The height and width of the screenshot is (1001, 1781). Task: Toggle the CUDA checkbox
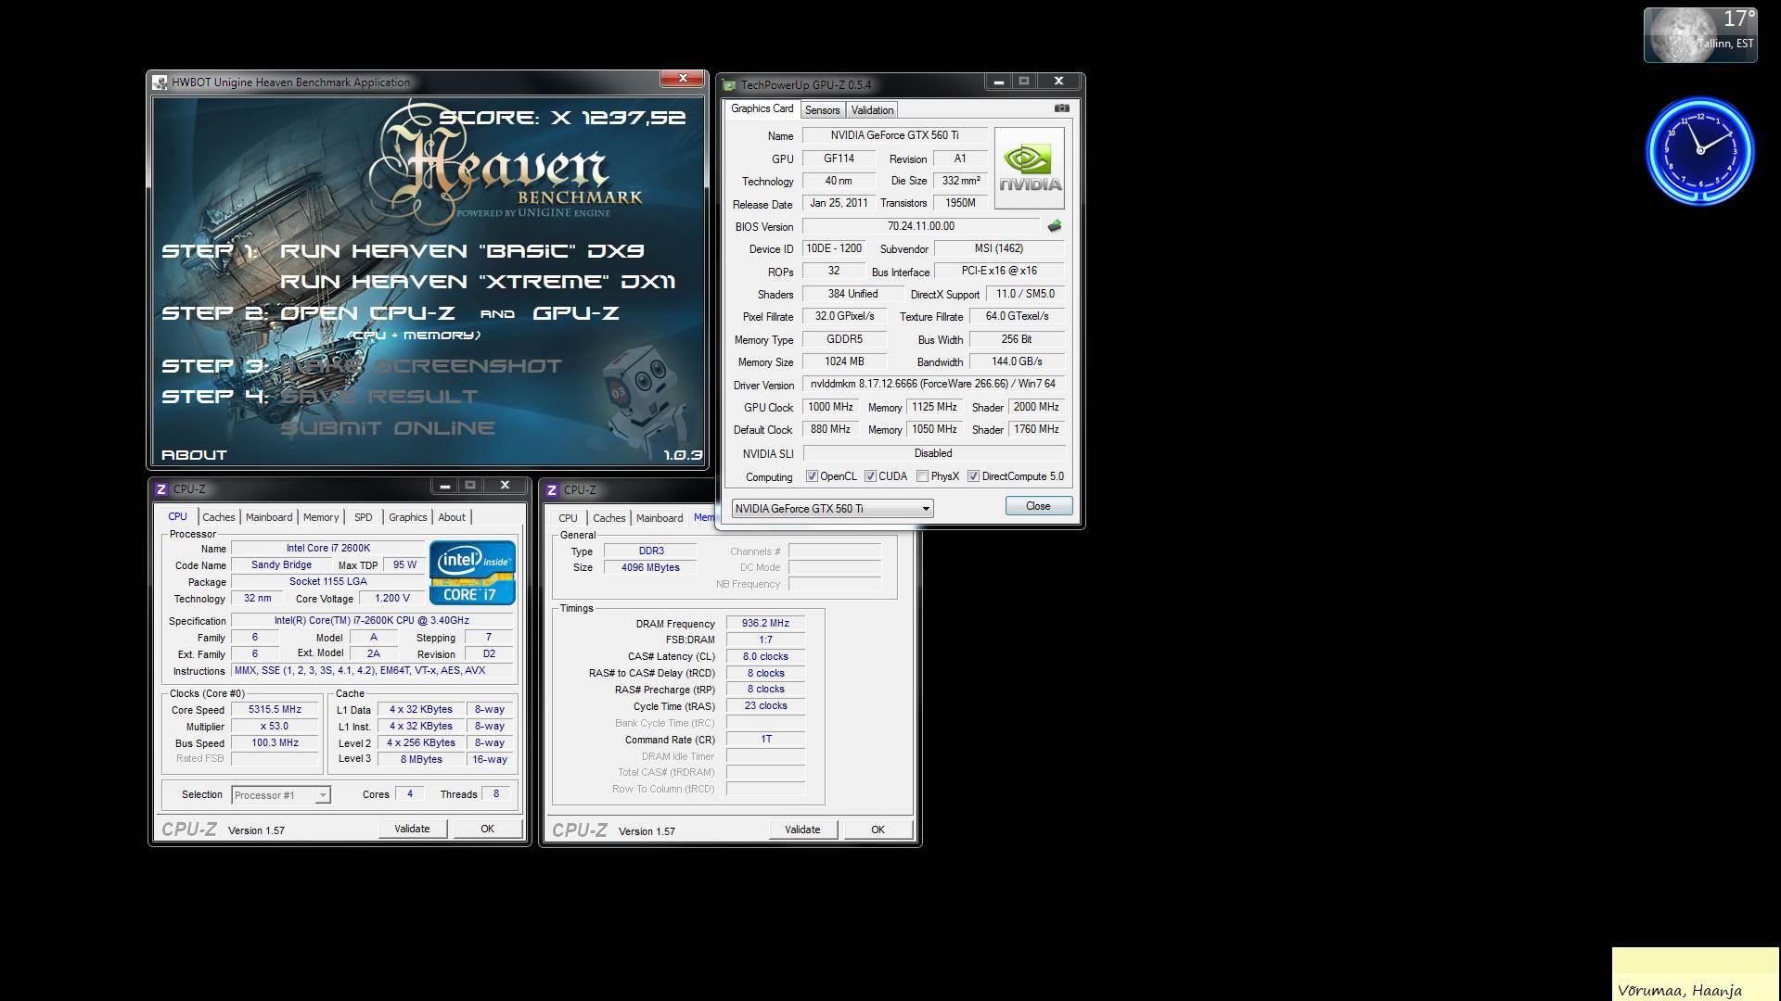pyautogui.click(x=870, y=476)
